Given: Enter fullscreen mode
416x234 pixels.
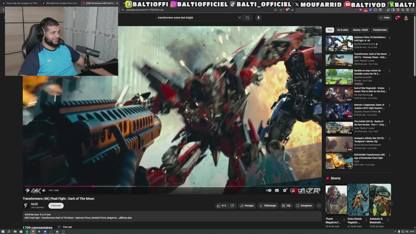Looking at the screenshot, I should pyautogui.click(x=316, y=190).
